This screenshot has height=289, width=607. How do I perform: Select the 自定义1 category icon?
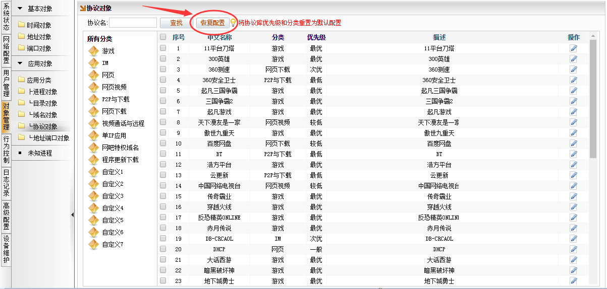[x=93, y=172]
